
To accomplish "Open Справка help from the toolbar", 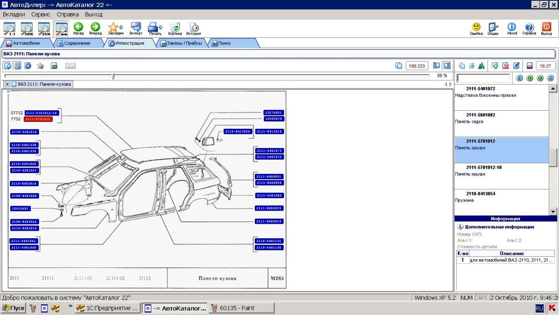I will (x=529, y=28).
